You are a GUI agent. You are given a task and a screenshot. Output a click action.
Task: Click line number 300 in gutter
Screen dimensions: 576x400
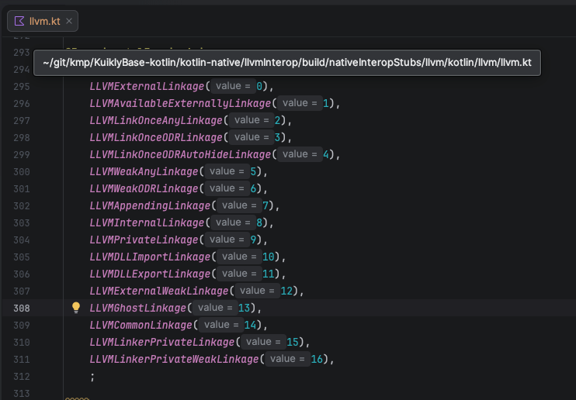point(22,171)
